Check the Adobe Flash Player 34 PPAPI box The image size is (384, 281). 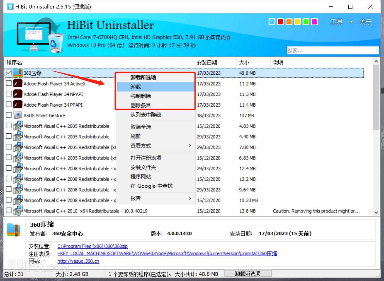(8, 104)
